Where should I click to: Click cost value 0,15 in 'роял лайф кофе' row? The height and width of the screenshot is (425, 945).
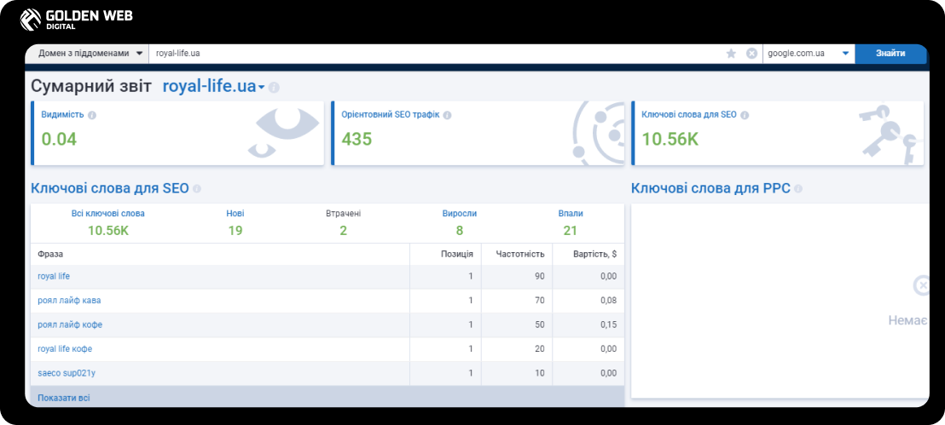pyautogui.click(x=609, y=324)
